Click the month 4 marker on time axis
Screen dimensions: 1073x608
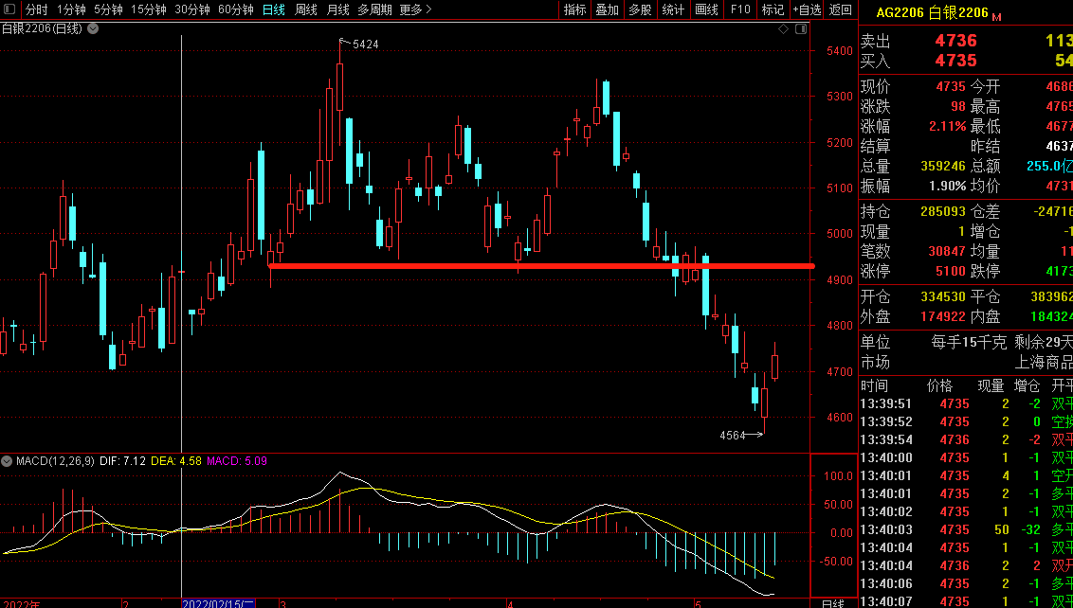point(510,604)
